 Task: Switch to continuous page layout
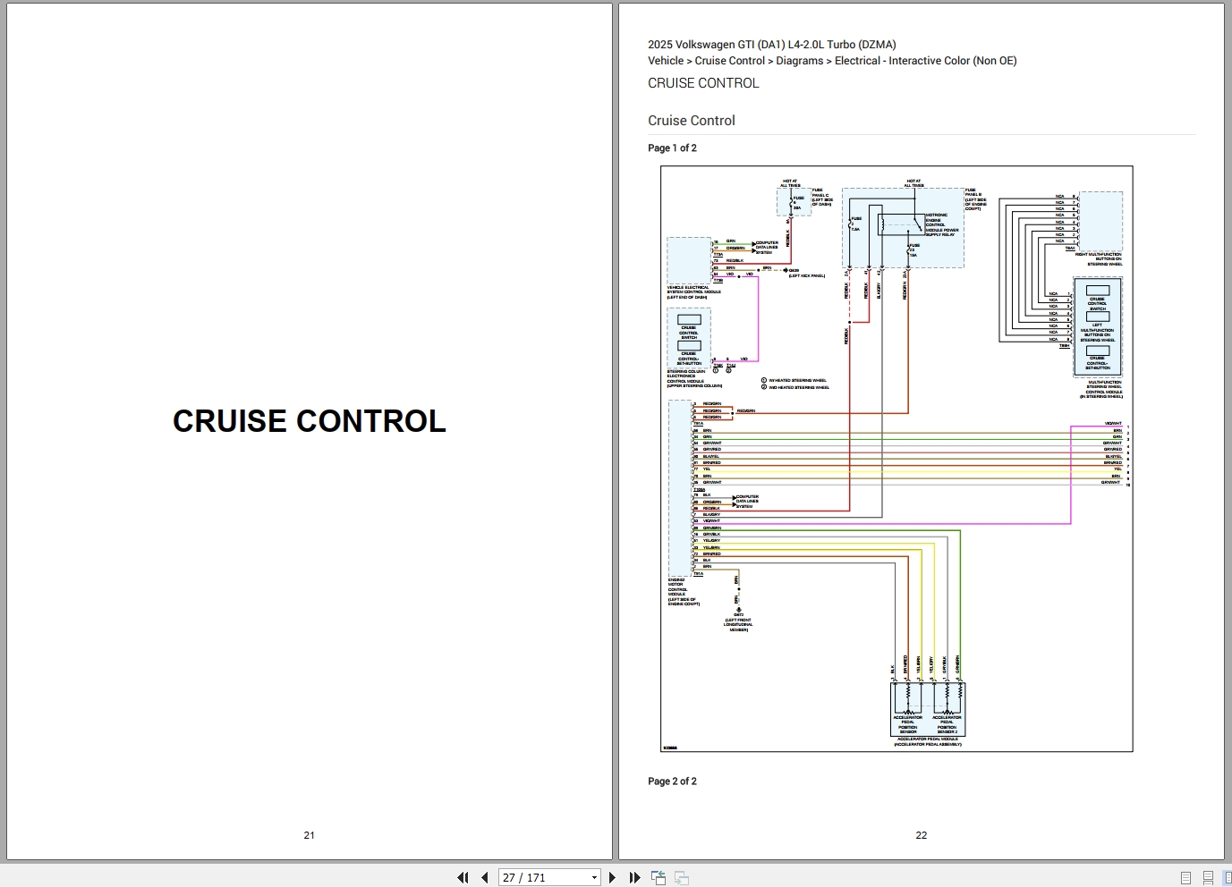[1208, 877]
